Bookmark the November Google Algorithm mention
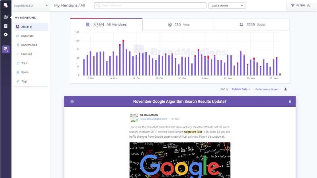Image resolution: width=317 pixels, height=178 pixels. point(290,102)
